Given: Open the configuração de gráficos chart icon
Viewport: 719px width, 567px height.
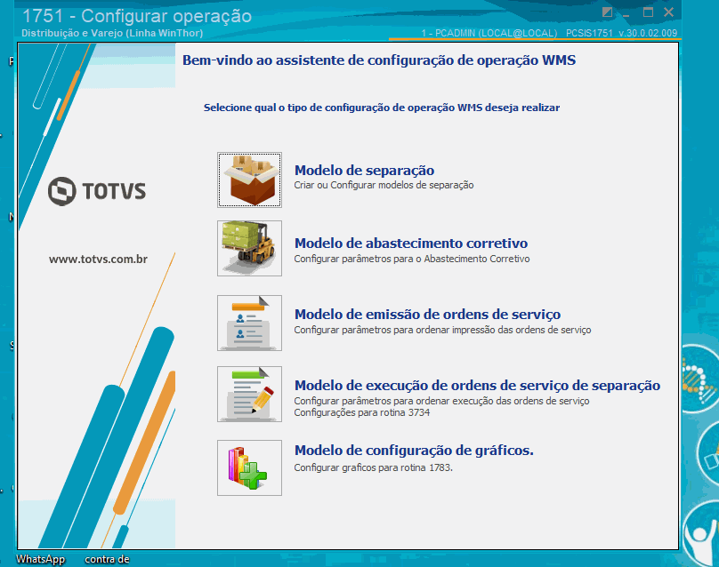Looking at the screenshot, I should click(249, 467).
